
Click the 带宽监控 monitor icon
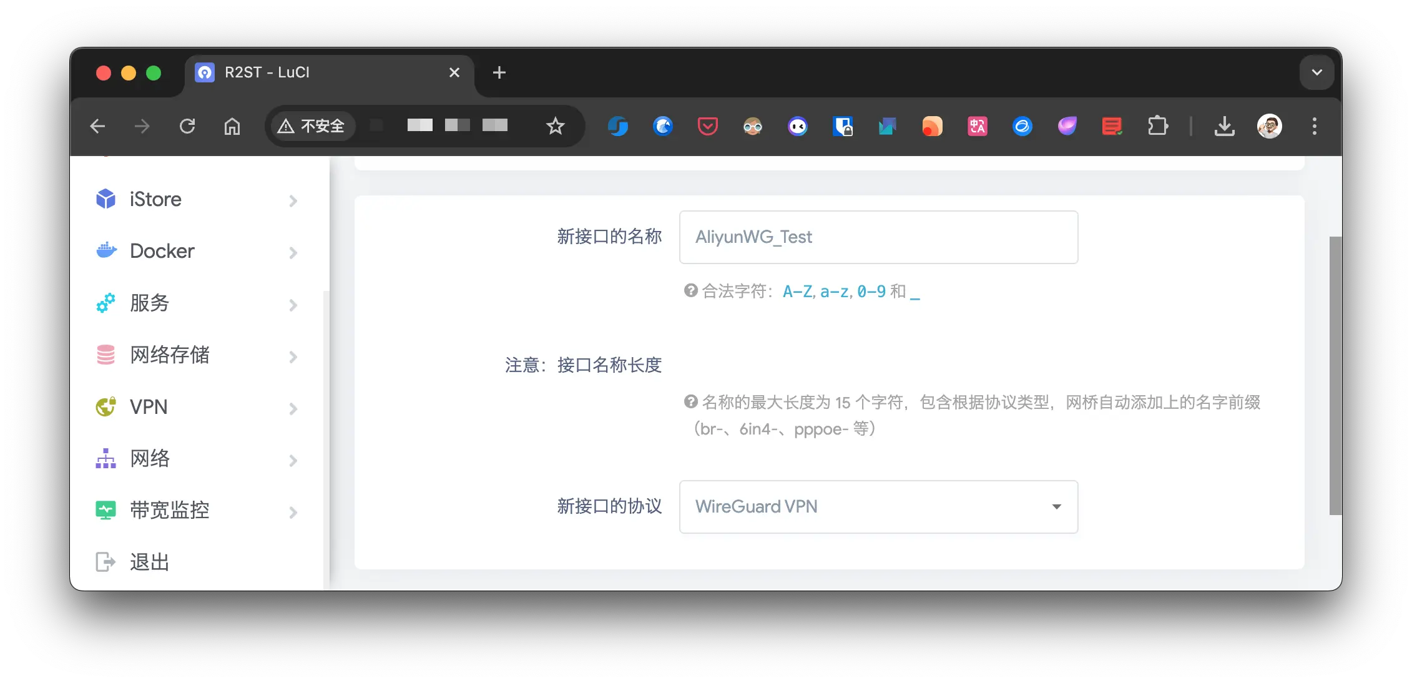coord(105,510)
